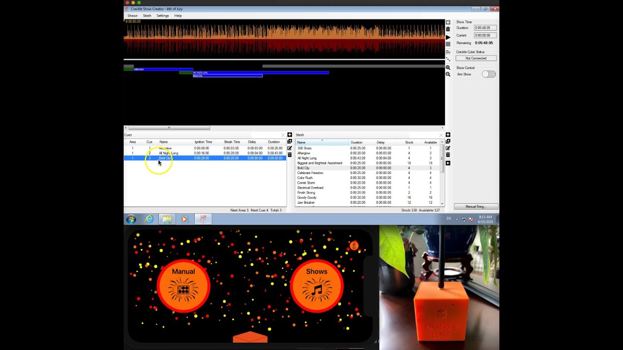The width and height of the screenshot is (623, 350).
Task: Click the timeline horizontal scrollbar thumb
Action: coord(169,128)
